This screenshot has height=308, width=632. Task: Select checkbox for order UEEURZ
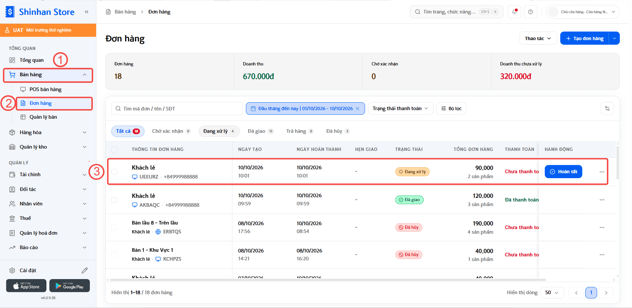click(x=114, y=172)
